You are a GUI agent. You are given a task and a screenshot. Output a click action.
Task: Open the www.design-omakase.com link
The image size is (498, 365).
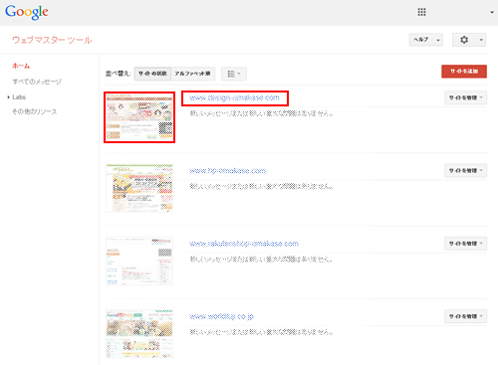click(234, 97)
